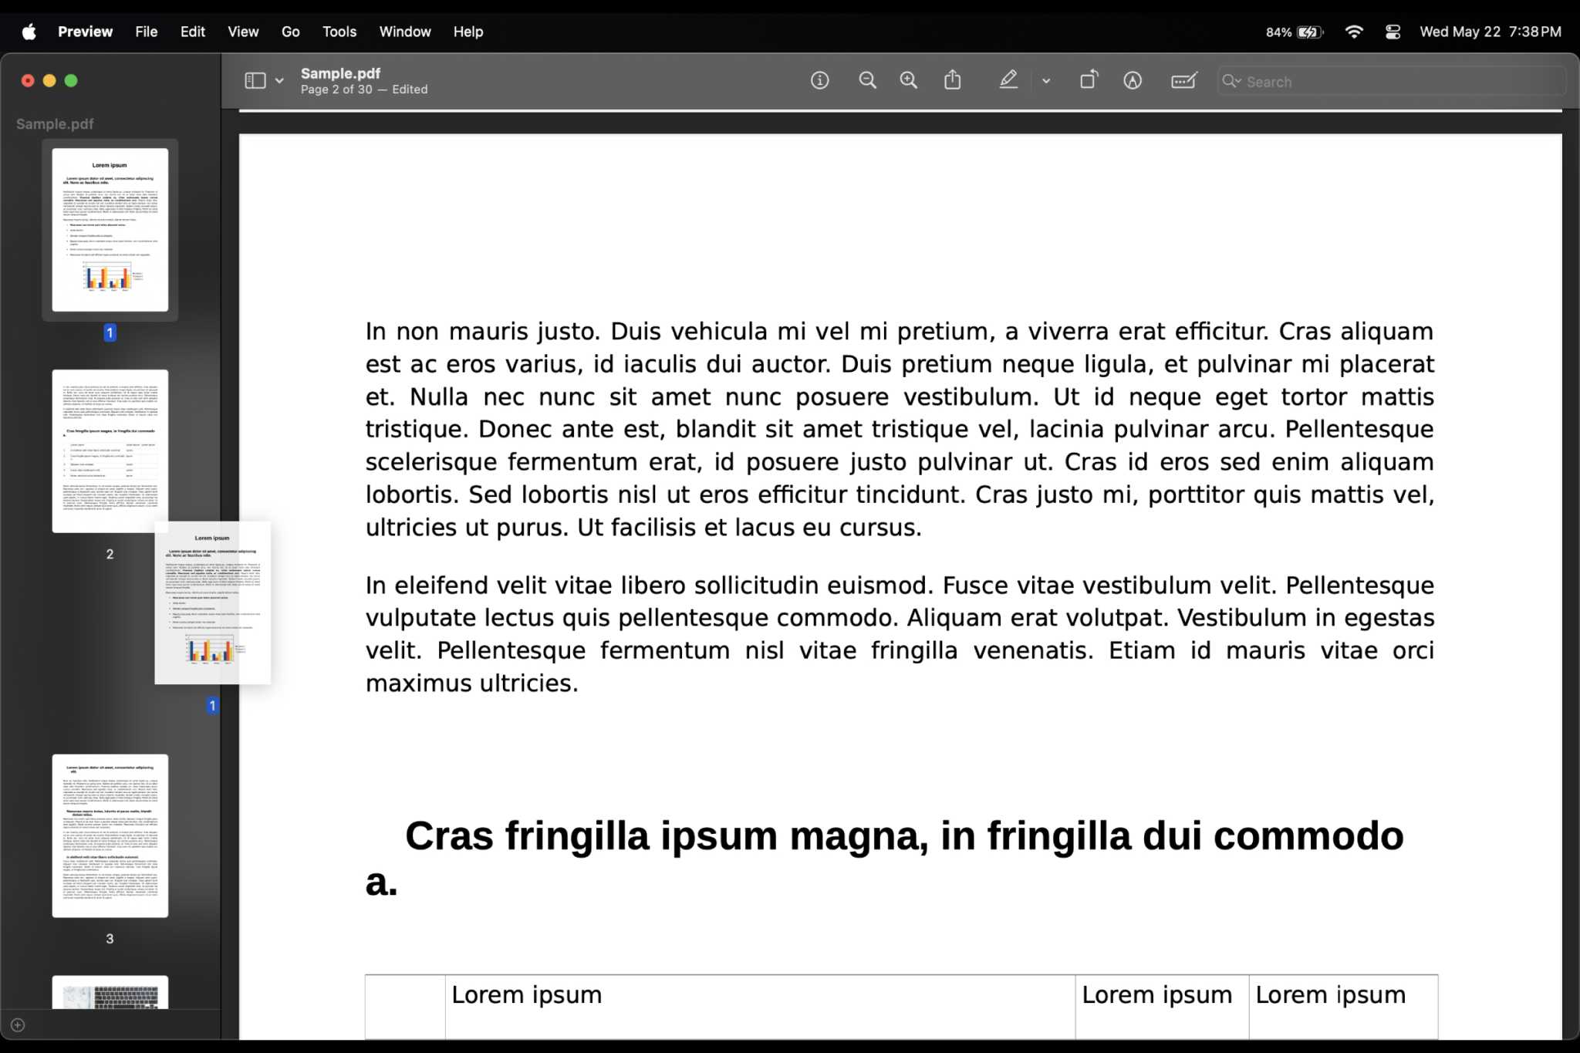The width and height of the screenshot is (1580, 1053).
Task: Click the Apple menu icon
Action: [x=28, y=32]
